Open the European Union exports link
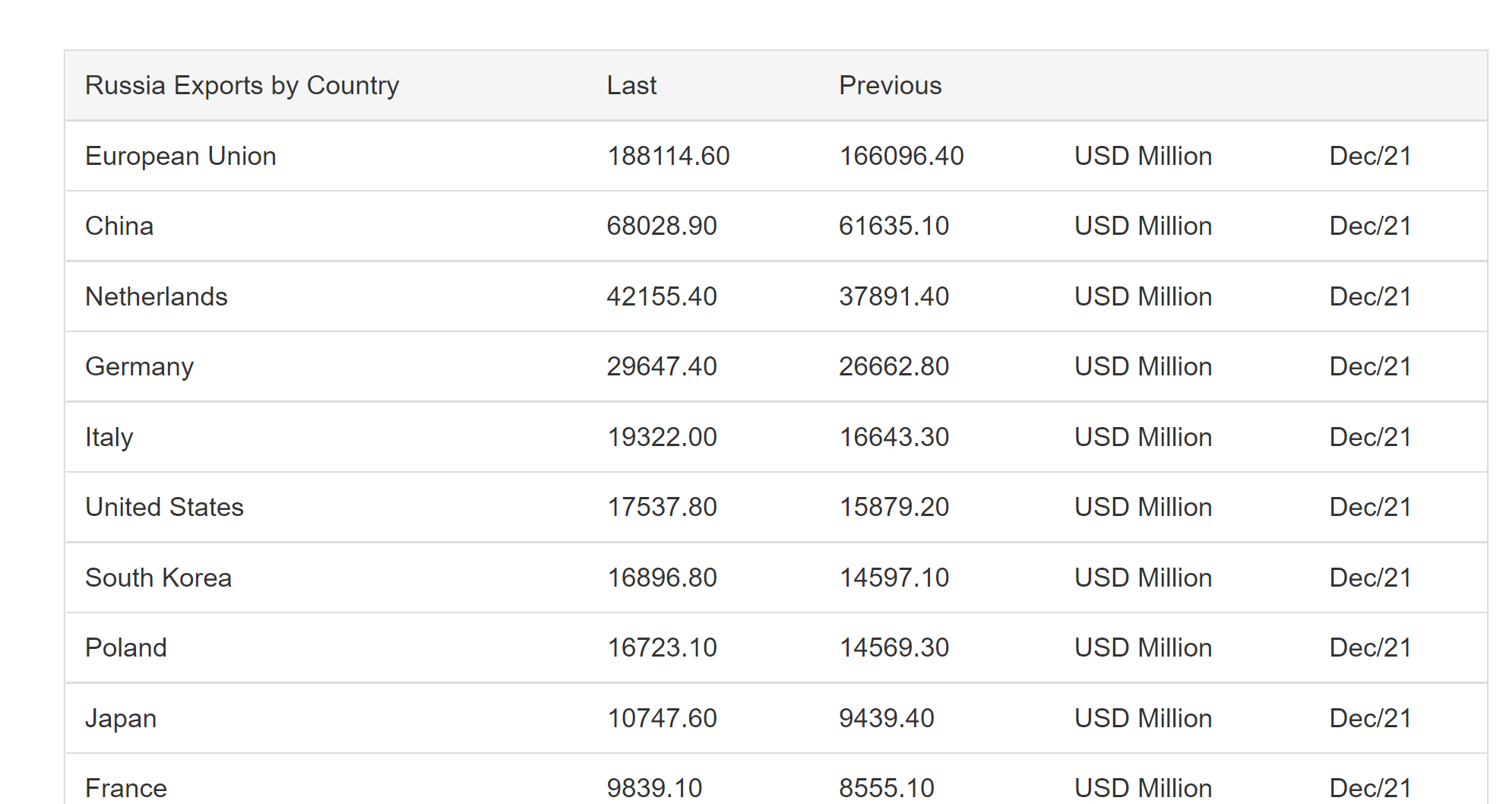This screenshot has width=1506, height=804. (x=180, y=156)
